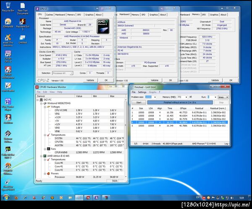Open the times unit dropdown in LinX
Viewport: 252px width, 209px height.
pyautogui.click(x=223, y=97)
